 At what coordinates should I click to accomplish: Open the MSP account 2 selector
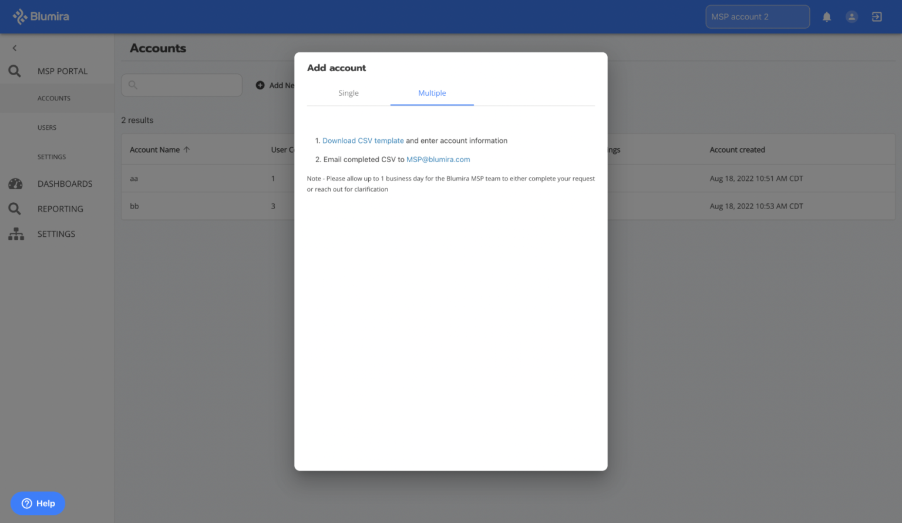coord(757,16)
